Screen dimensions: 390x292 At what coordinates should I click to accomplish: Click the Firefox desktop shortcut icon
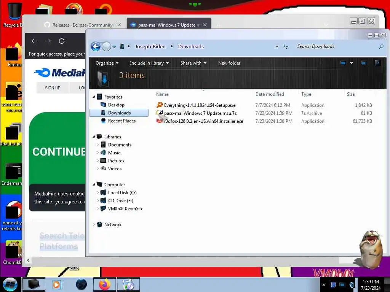(13, 55)
